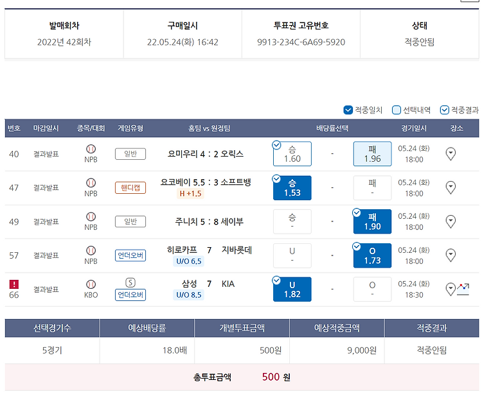This screenshot has width=482, height=396.
Task: Enable the 선택내역 checkbox
Action: tap(397, 110)
